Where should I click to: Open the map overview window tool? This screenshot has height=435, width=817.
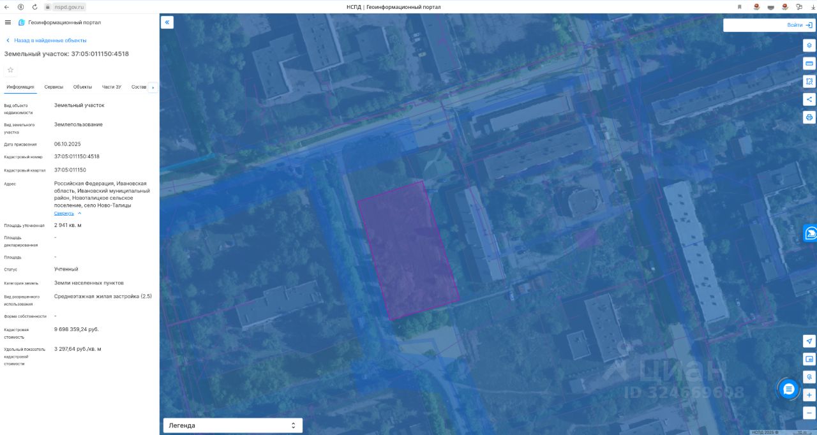point(809,359)
